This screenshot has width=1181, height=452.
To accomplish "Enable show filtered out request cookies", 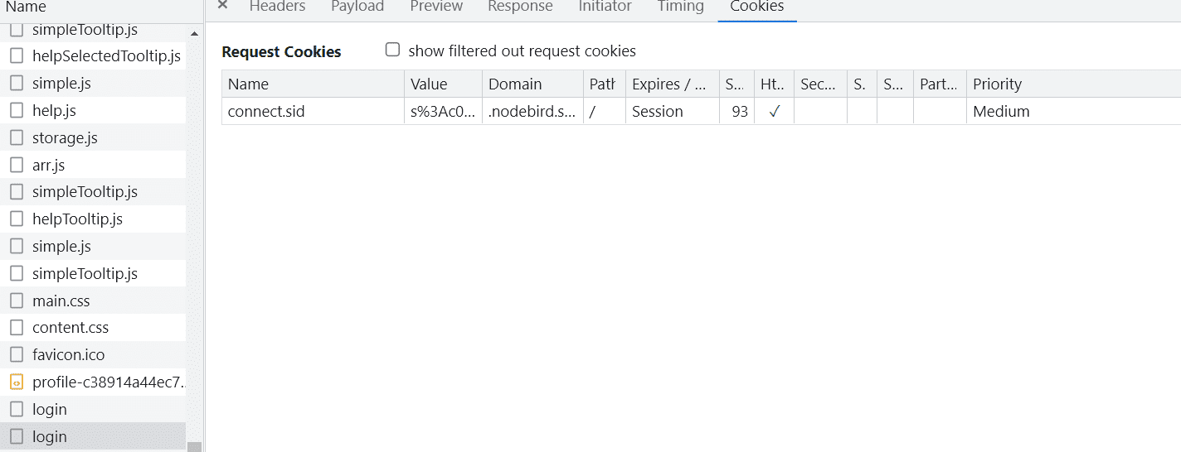I will tap(393, 50).
